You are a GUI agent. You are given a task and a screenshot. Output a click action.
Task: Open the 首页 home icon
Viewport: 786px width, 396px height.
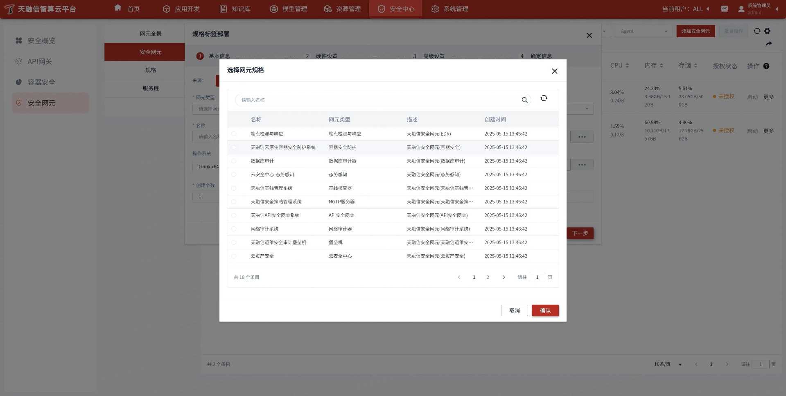pyautogui.click(x=118, y=8)
